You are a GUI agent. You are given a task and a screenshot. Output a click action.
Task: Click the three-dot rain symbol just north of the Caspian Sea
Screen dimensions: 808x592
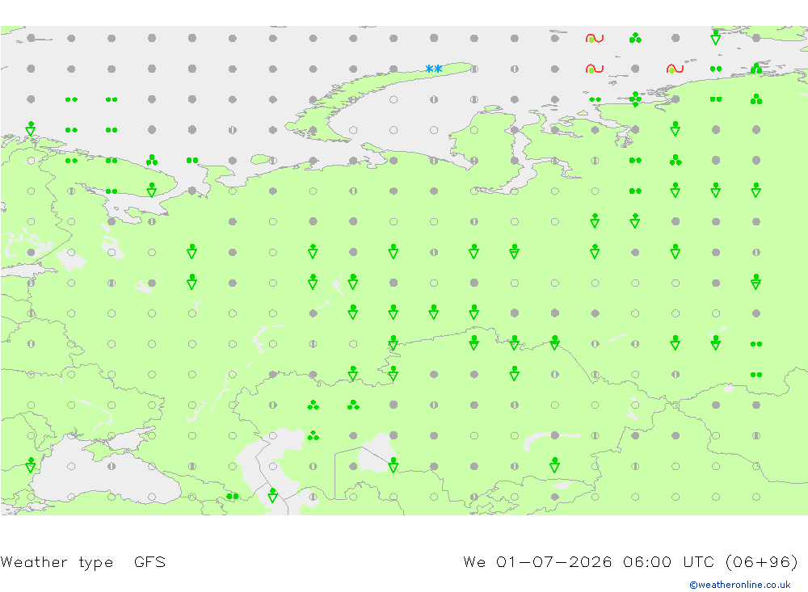(313, 435)
